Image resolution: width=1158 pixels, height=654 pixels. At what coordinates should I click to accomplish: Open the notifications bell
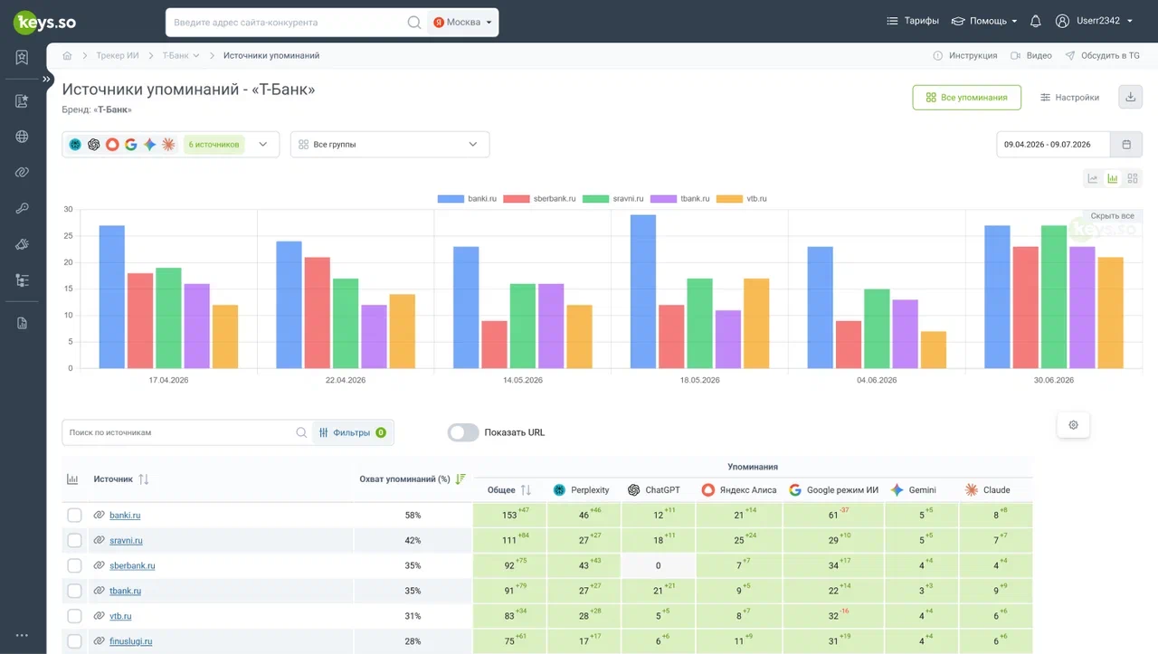pyautogui.click(x=1036, y=21)
